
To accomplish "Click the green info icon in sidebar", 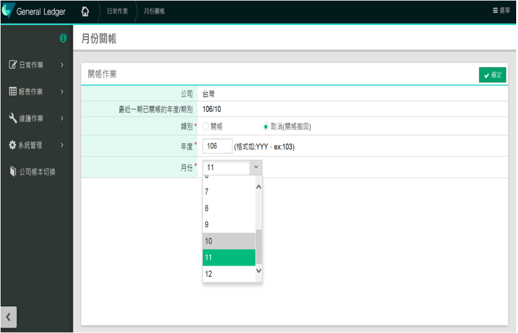I will pos(62,38).
